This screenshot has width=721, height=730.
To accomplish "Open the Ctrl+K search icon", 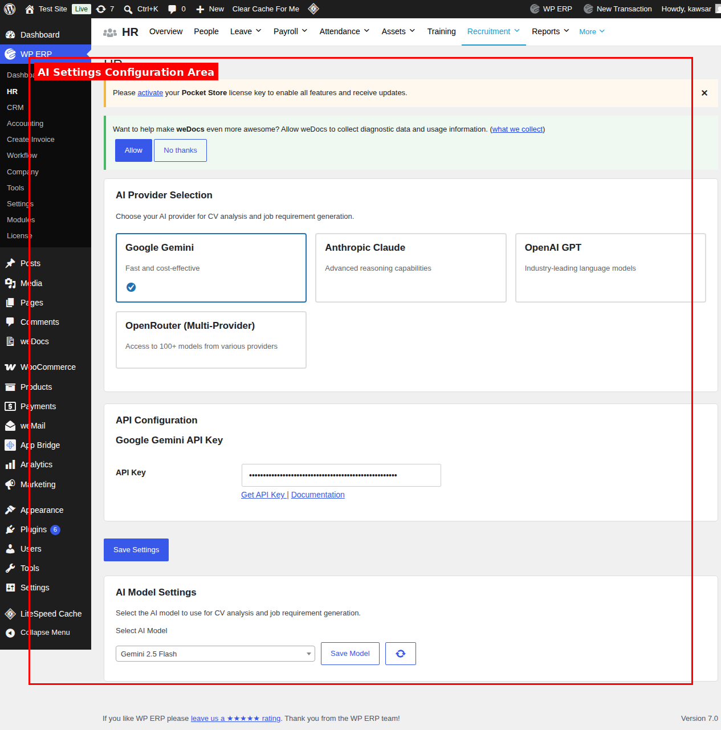I will [x=128, y=9].
